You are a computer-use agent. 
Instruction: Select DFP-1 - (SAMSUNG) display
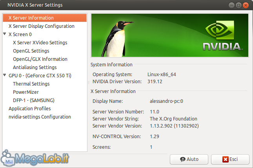click(x=34, y=100)
